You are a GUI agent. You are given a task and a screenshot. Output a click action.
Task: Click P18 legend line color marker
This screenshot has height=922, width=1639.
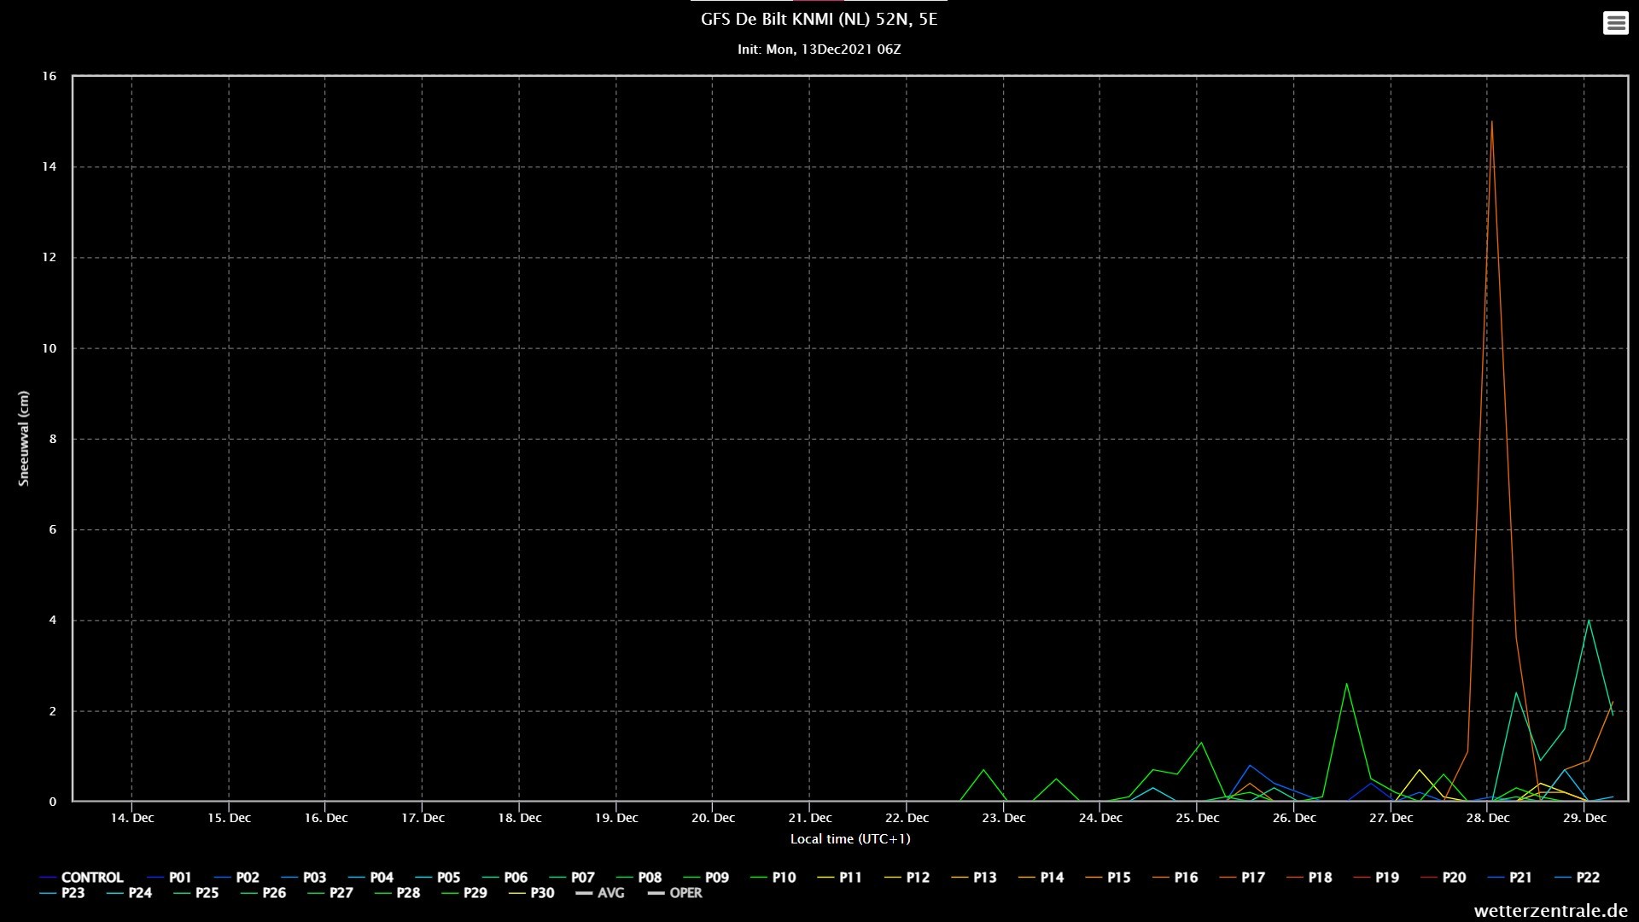(x=1296, y=878)
